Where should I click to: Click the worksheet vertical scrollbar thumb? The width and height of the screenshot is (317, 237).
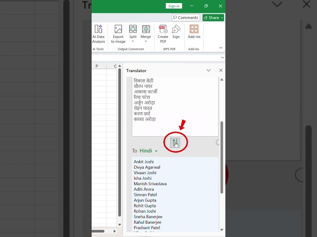coord(119,143)
